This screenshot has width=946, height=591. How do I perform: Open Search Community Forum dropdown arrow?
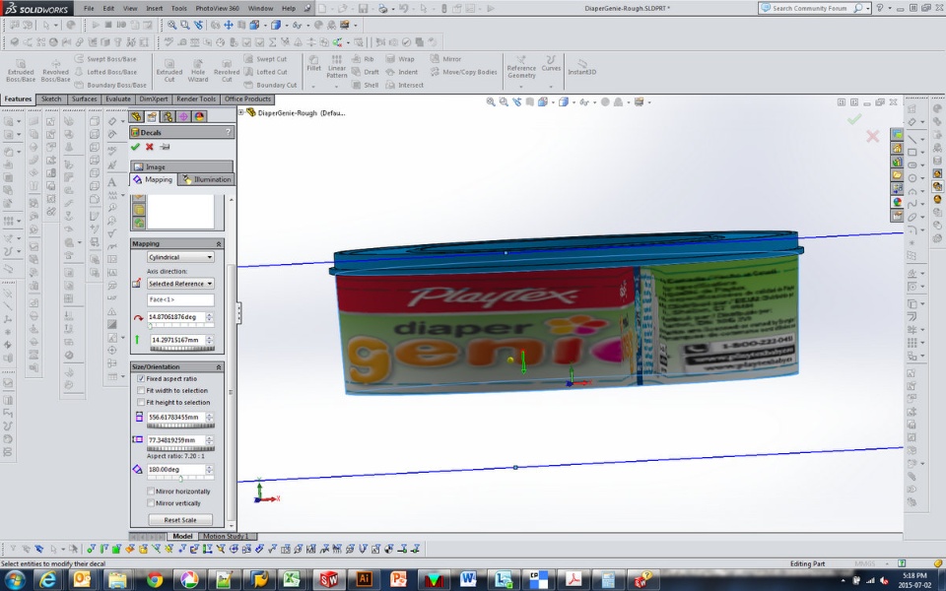[868, 8]
